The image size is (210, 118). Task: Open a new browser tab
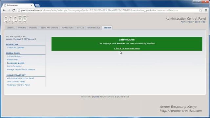37,6
